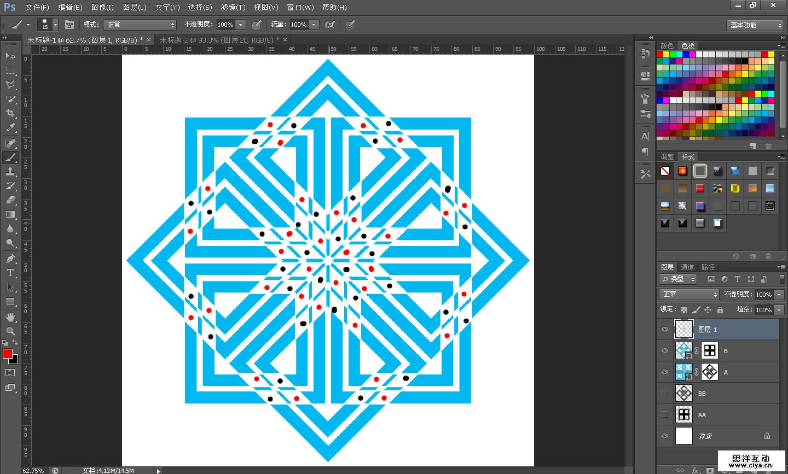Expand the layer blend mode dropdown

(689, 294)
